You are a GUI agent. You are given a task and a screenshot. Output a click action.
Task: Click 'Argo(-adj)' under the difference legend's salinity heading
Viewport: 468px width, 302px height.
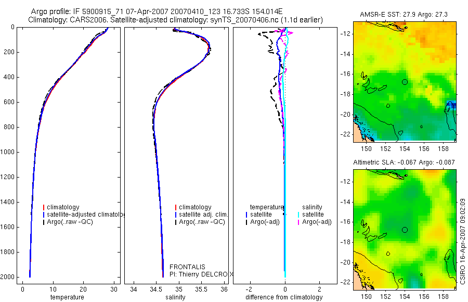[317, 222]
